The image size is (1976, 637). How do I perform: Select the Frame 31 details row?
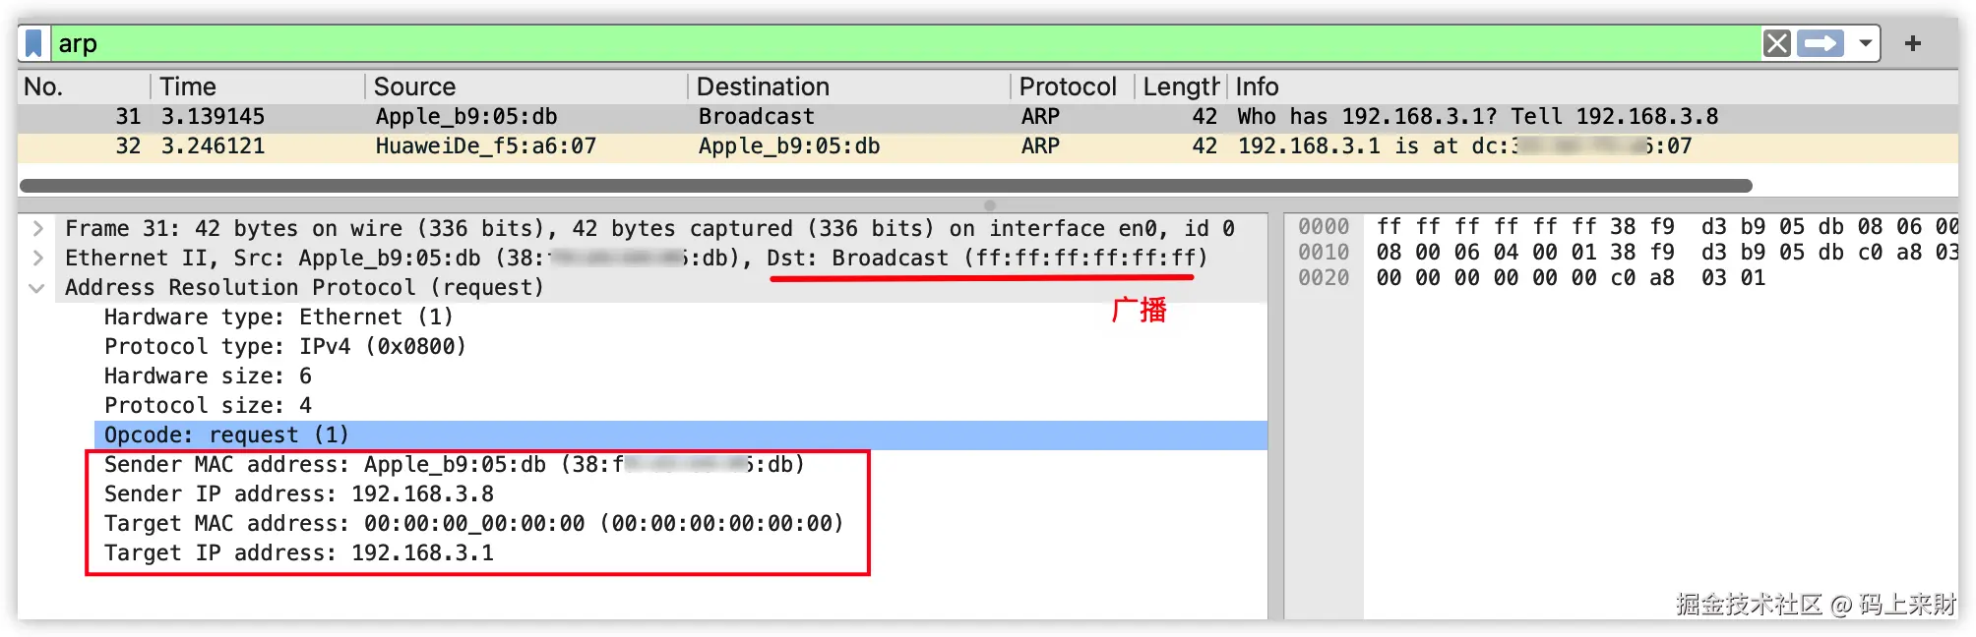click(x=649, y=228)
